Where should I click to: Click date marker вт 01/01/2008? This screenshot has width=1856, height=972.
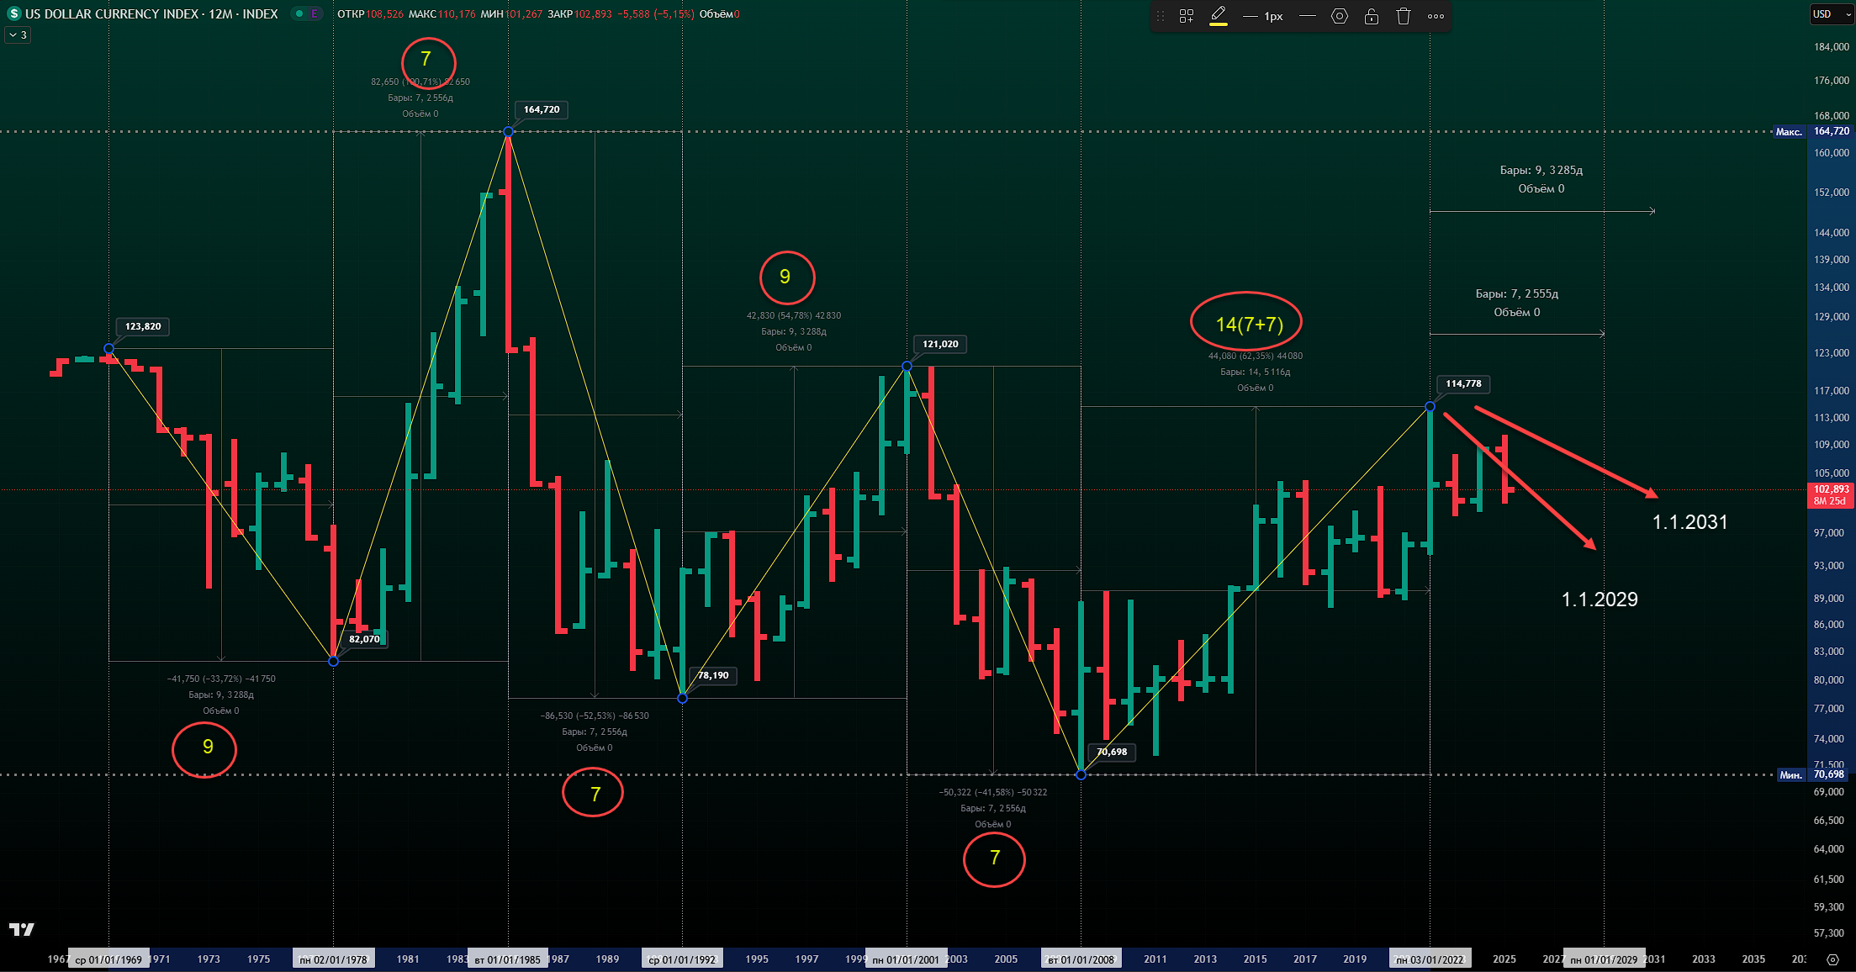(x=1081, y=959)
